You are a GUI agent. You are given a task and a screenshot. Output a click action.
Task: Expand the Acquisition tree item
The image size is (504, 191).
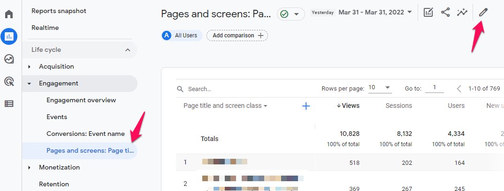[x=29, y=67]
